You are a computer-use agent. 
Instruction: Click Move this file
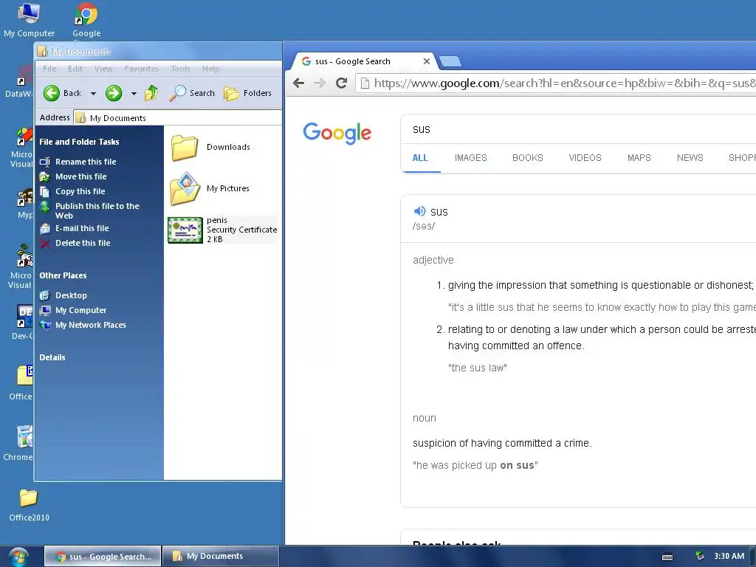tap(81, 176)
